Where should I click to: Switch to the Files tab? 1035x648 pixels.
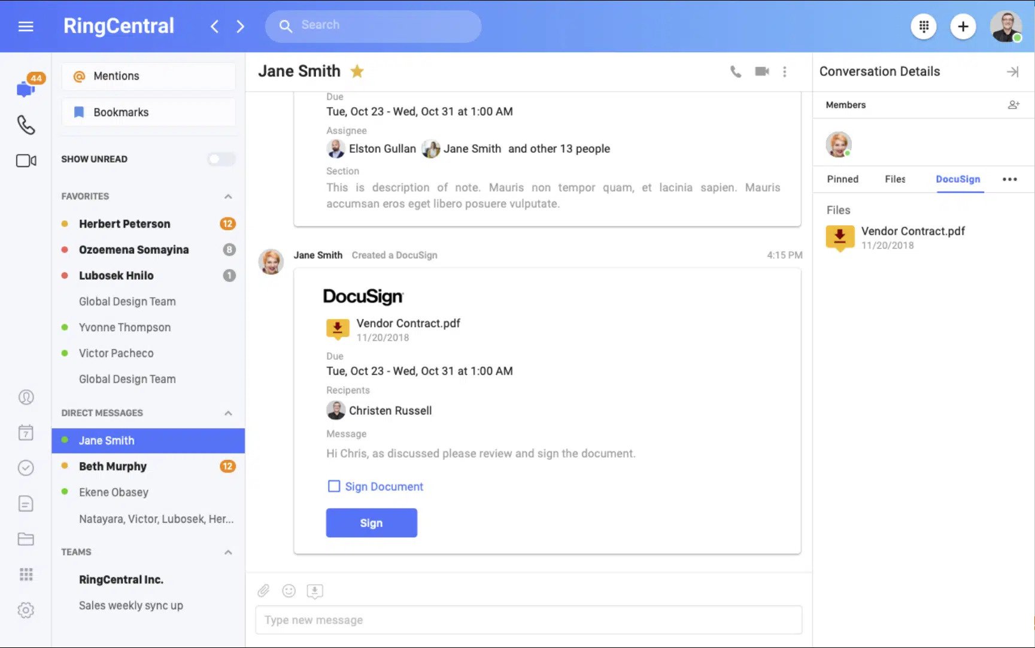(895, 179)
